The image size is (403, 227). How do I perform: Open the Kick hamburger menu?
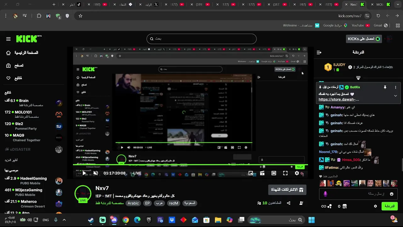[9, 39]
